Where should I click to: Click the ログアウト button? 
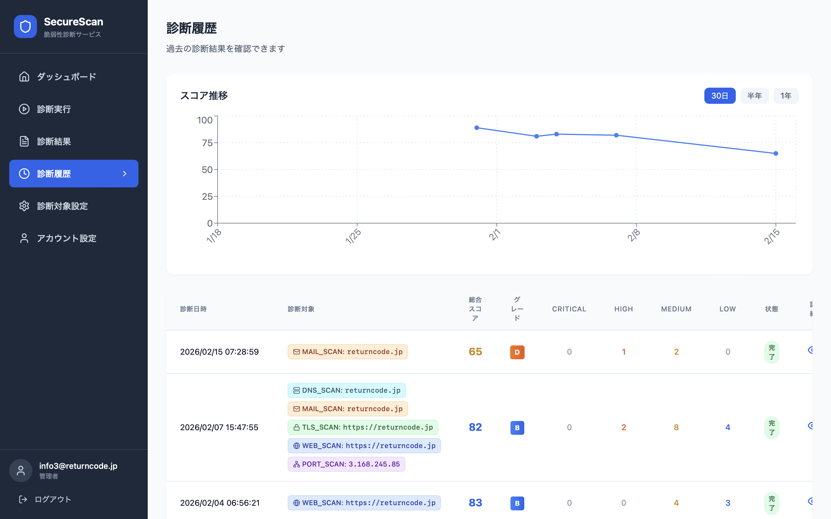coord(52,499)
